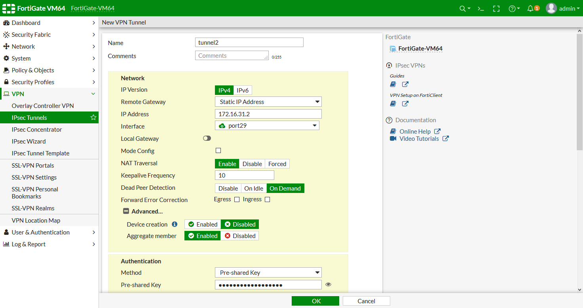Click the admin user avatar
Viewport: 583px width, 308px height.
click(551, 8)
